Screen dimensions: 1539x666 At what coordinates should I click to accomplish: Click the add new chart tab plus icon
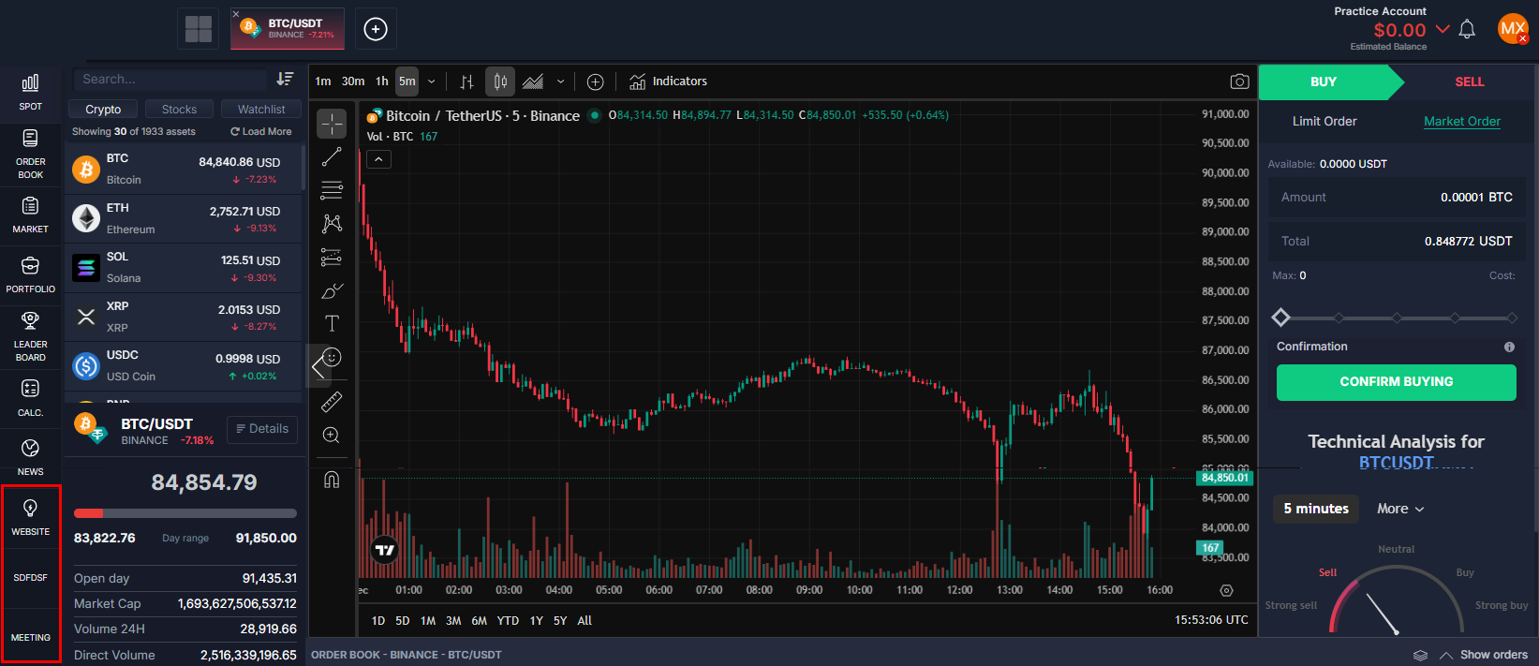[376, 29]
